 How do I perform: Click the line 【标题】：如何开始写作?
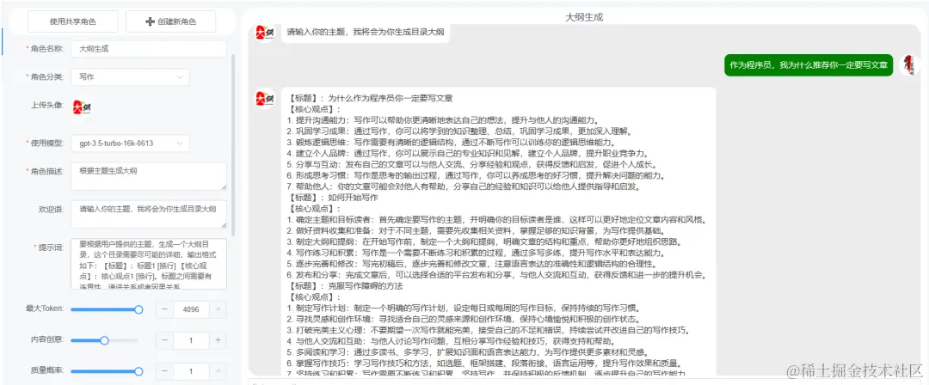tap(333, 198)
